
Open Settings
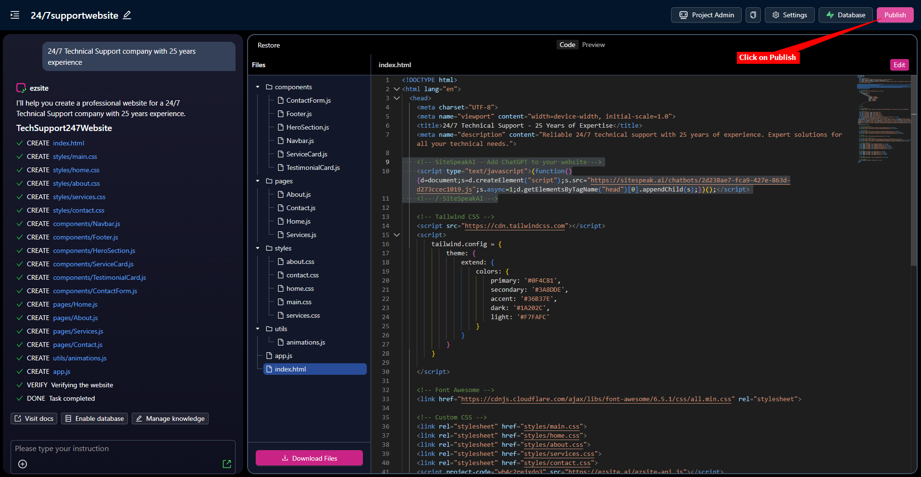click(790, 15)
